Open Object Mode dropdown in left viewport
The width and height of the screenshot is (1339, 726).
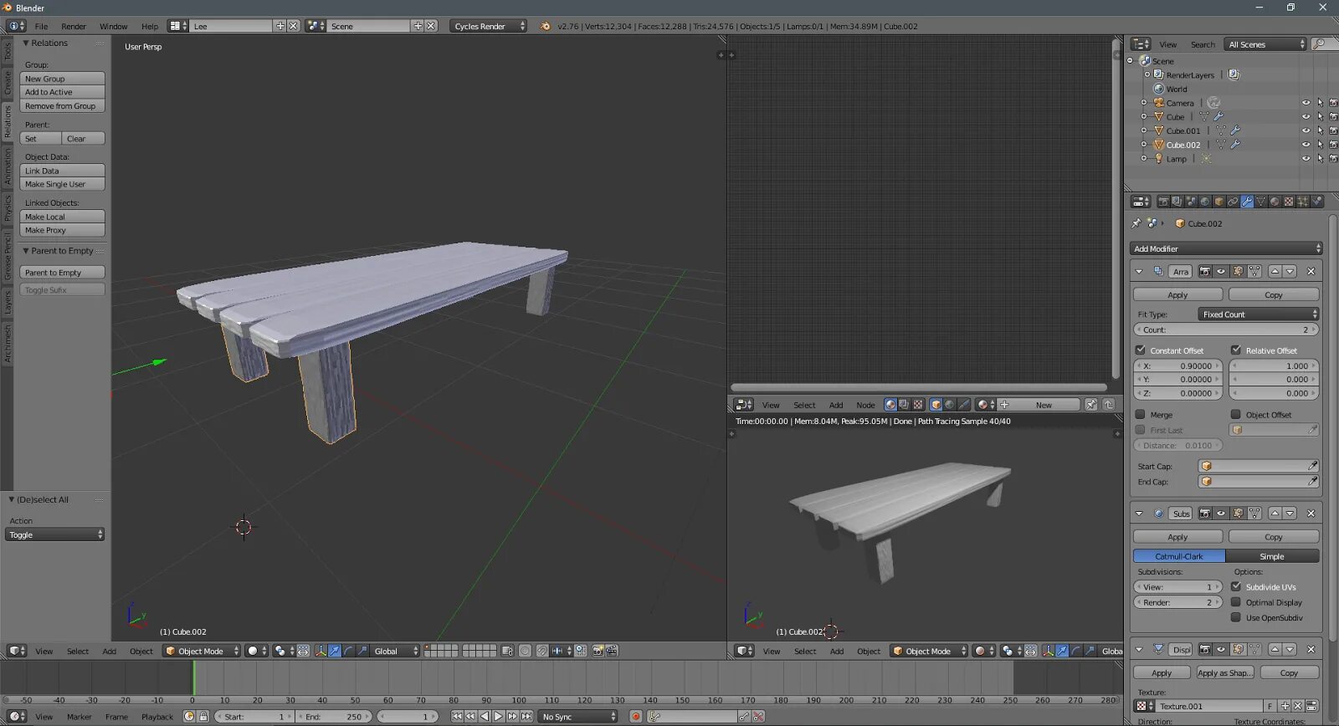click(202, 651)
